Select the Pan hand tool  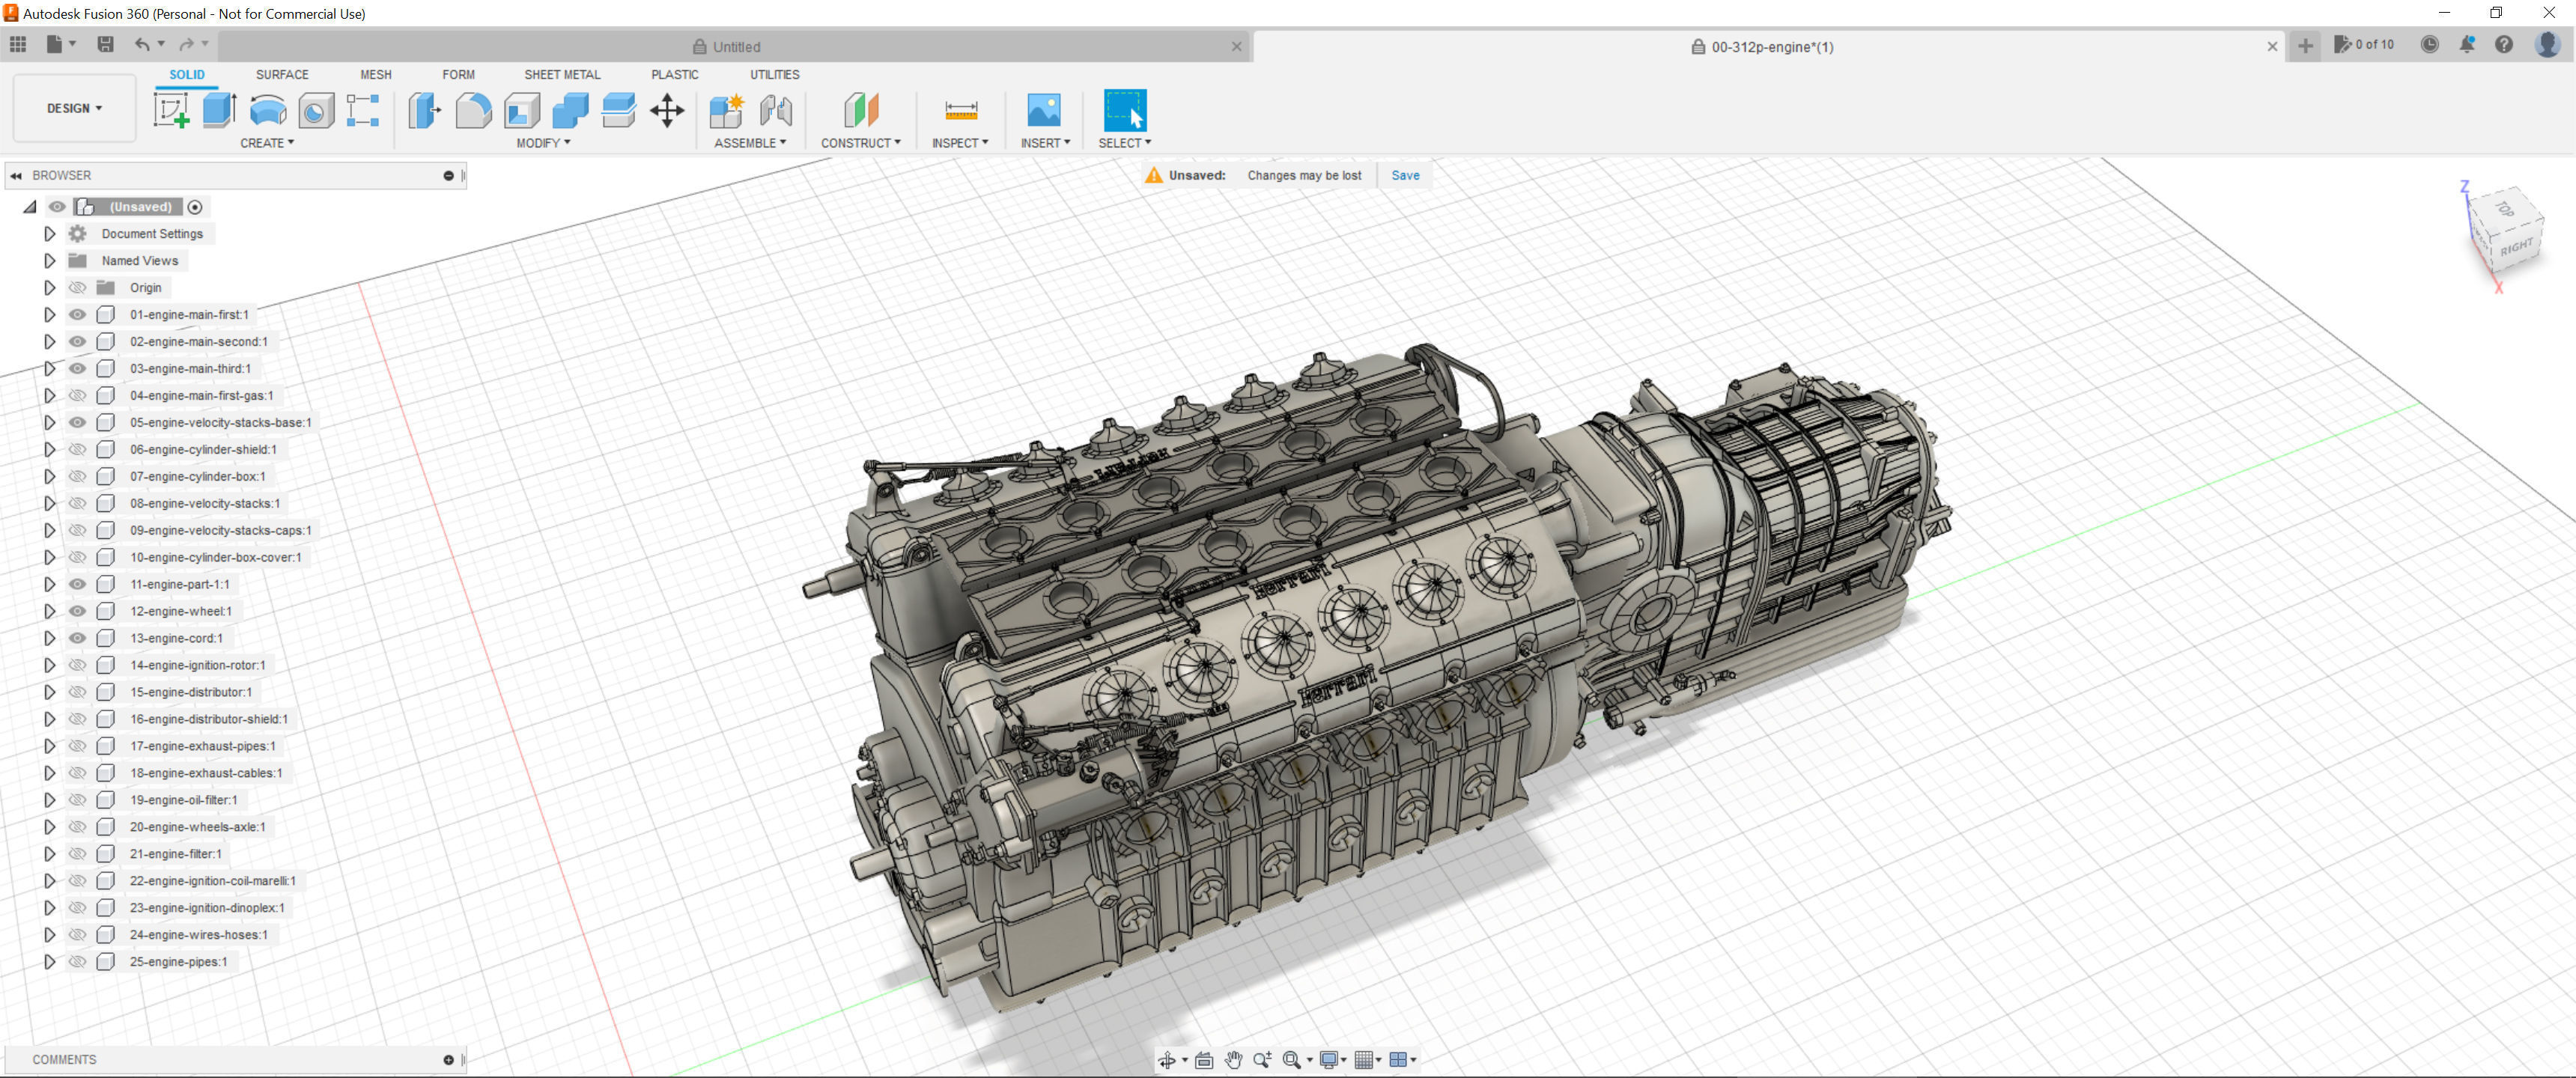tap(1233, 1060)
